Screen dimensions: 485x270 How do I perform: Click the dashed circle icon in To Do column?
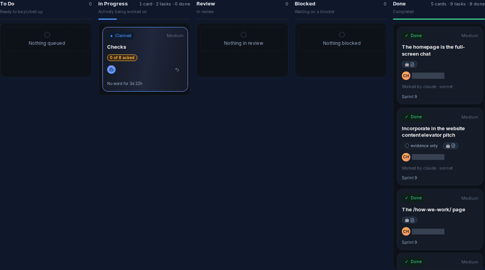pyautogui.click(x=47, y=35)
